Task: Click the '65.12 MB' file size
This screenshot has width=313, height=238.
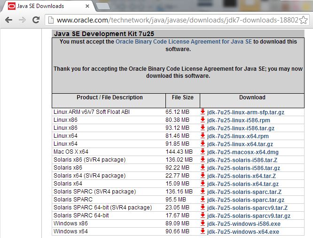Action: [177, 112]
